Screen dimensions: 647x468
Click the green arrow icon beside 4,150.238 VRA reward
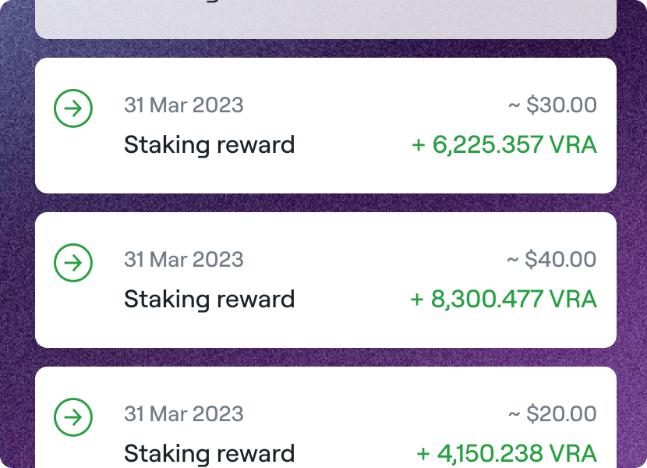(x=73, y=417)
